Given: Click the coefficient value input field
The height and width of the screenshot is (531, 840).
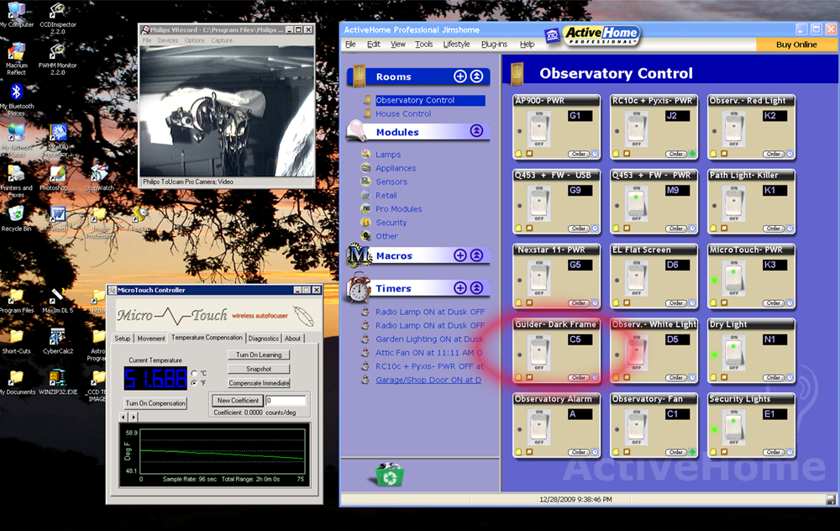Looking at the screenshot, I should tap(286, 400).
